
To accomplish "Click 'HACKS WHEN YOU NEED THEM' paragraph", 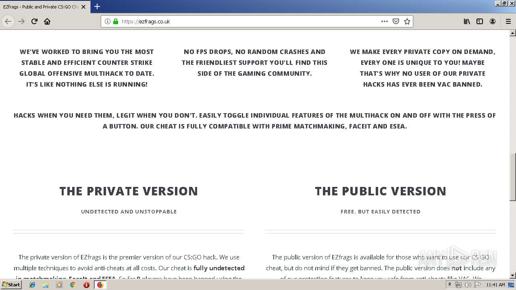I will [255, 121].
